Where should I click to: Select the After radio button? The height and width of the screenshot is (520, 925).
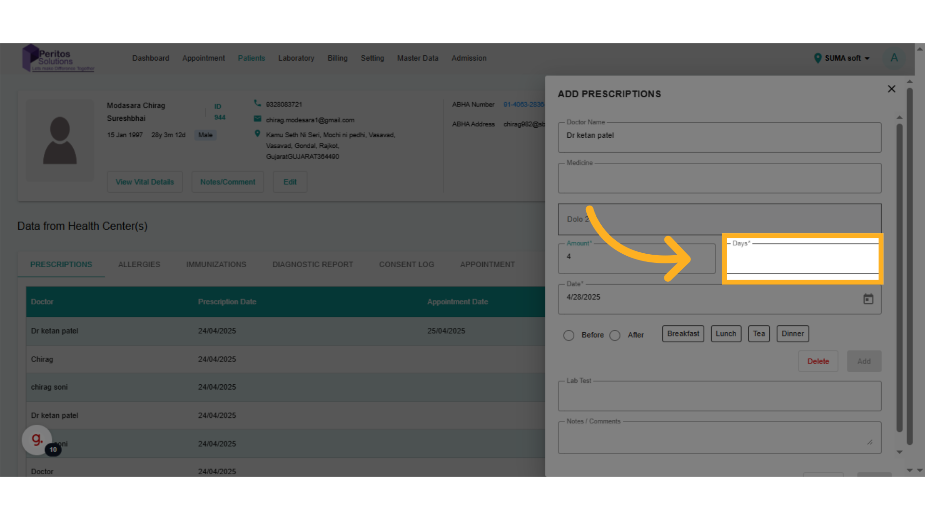(615, 335)
